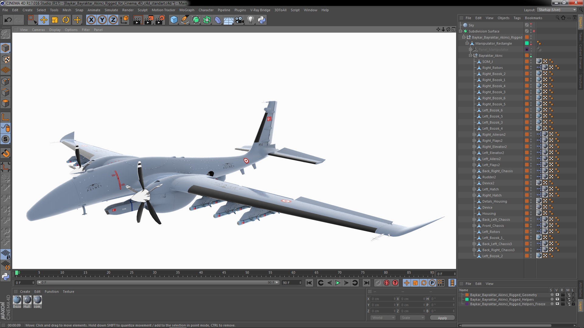Image resolution: width=584 pixels, height=328 pixels.
Task: Expand the Back_Right_Chassis object
Action: (474, 171)
